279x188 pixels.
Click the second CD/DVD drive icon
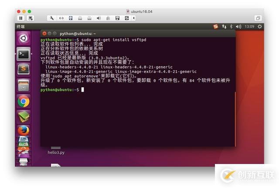(89, 18)
